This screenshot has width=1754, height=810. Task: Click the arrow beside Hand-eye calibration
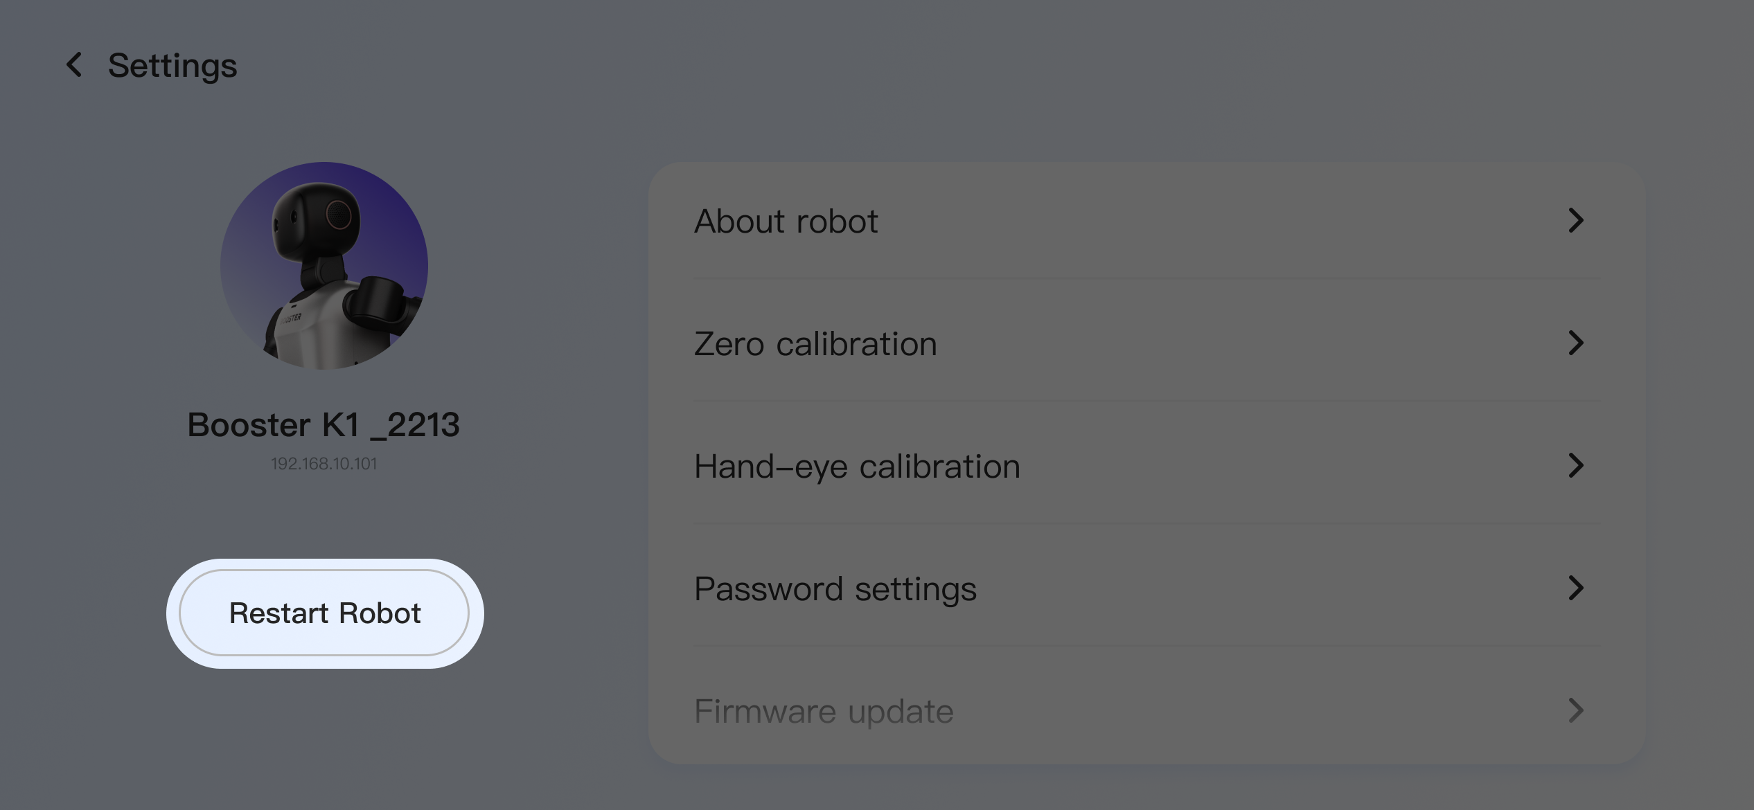point(1575,466)
